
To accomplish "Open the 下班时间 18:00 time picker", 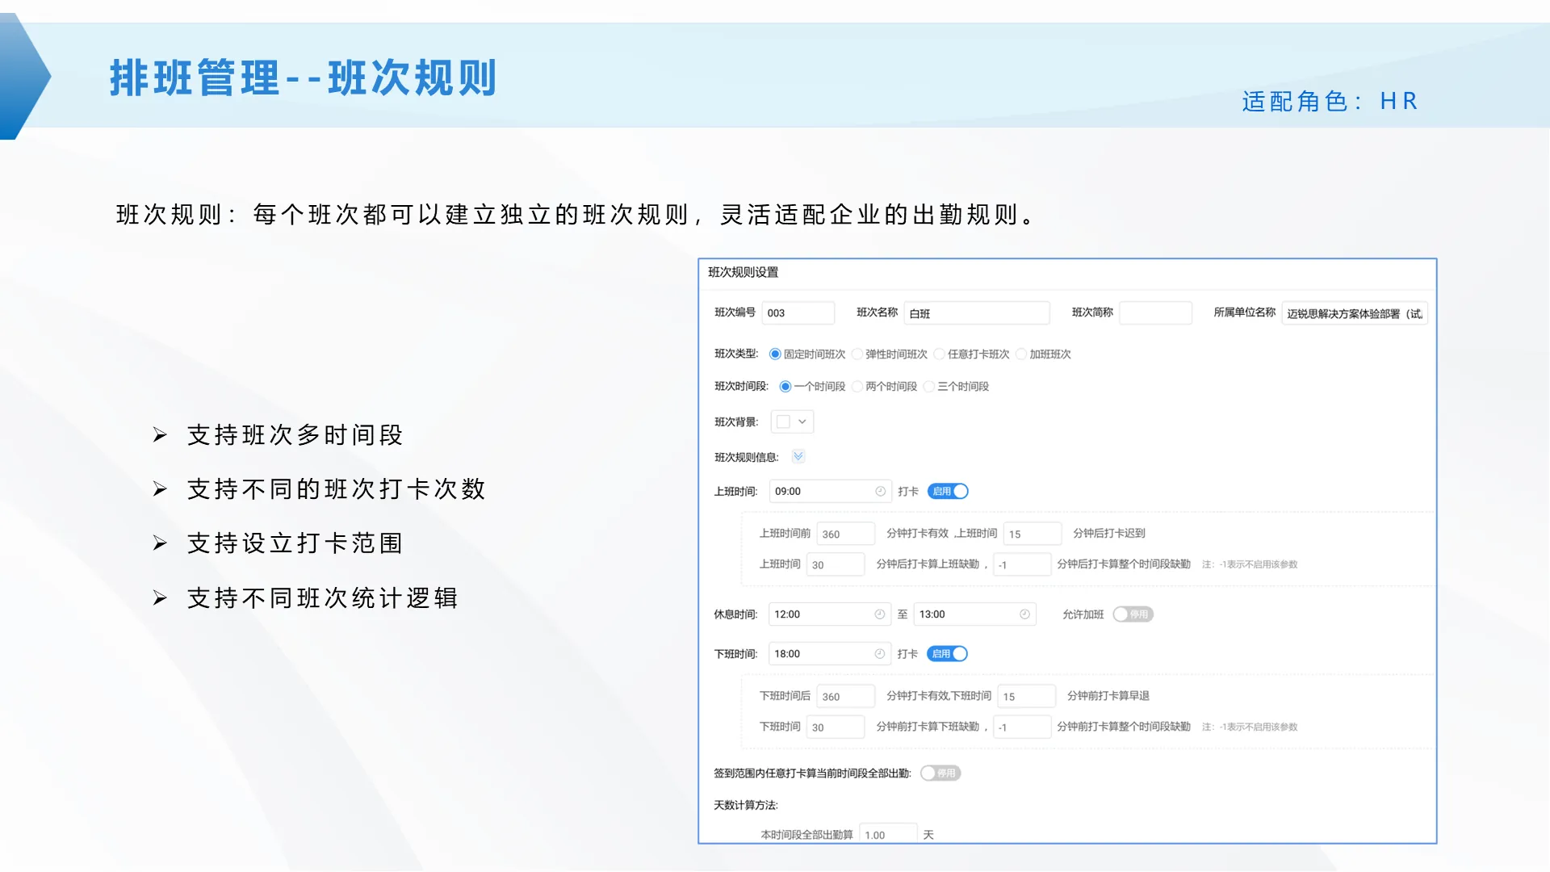I will [829, 654].
